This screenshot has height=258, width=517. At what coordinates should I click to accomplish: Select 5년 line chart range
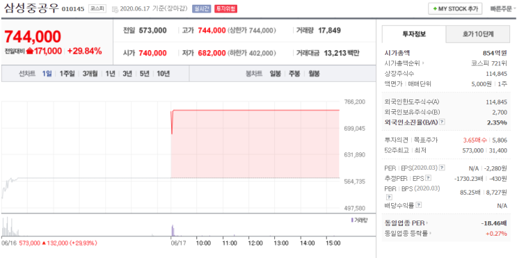[145, 74]
